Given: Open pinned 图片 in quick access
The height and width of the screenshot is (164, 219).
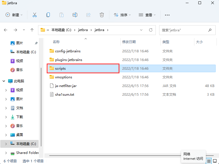Looking at the screenshot, I should tap(19, 43).
